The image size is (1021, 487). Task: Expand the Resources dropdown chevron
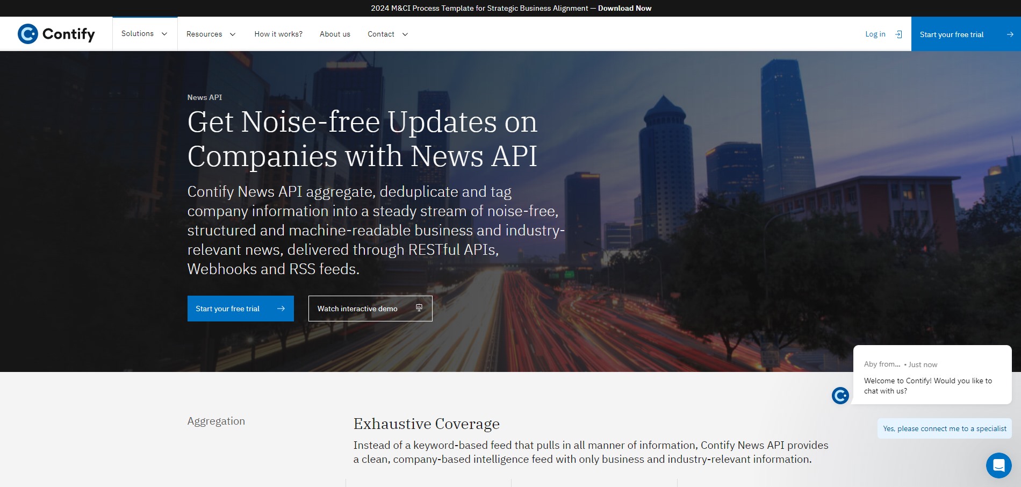pos(233,34)
